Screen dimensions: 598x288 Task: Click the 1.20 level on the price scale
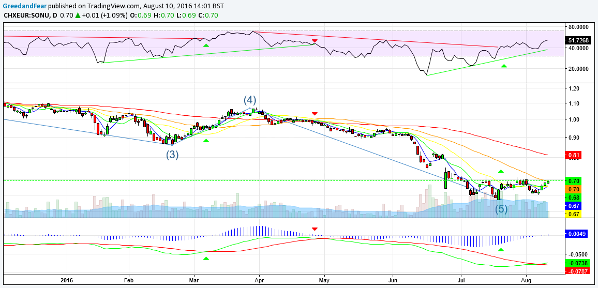(573, 88)
